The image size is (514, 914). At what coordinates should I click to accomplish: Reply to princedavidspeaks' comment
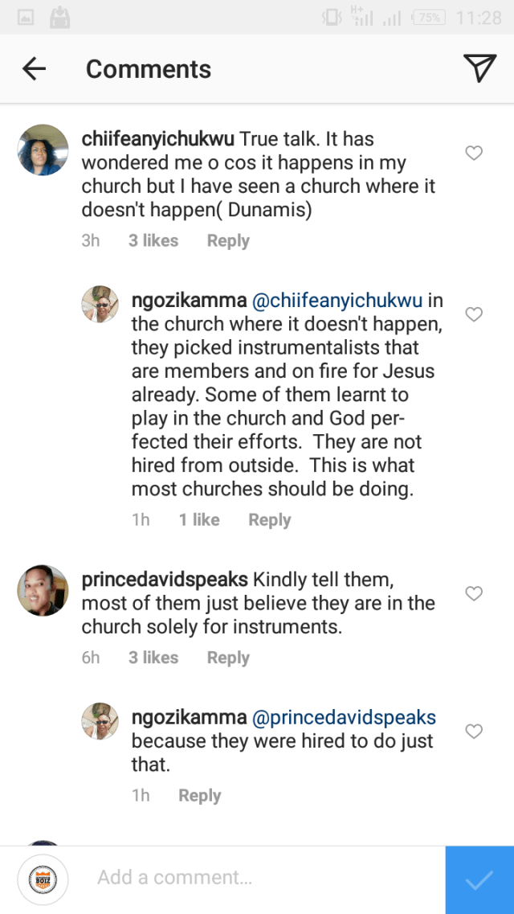(228, 658)
